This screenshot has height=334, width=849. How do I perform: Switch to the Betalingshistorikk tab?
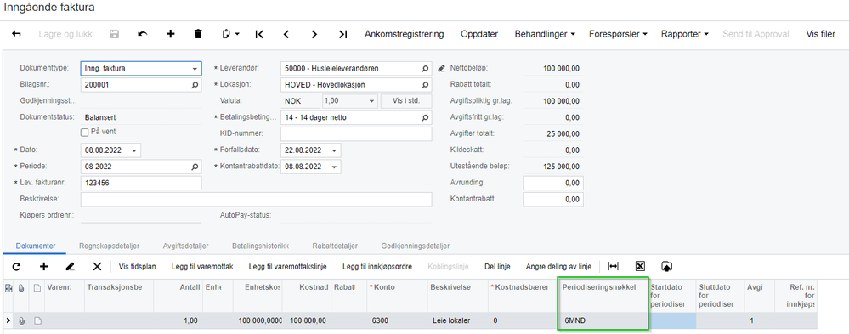[260, 246]
